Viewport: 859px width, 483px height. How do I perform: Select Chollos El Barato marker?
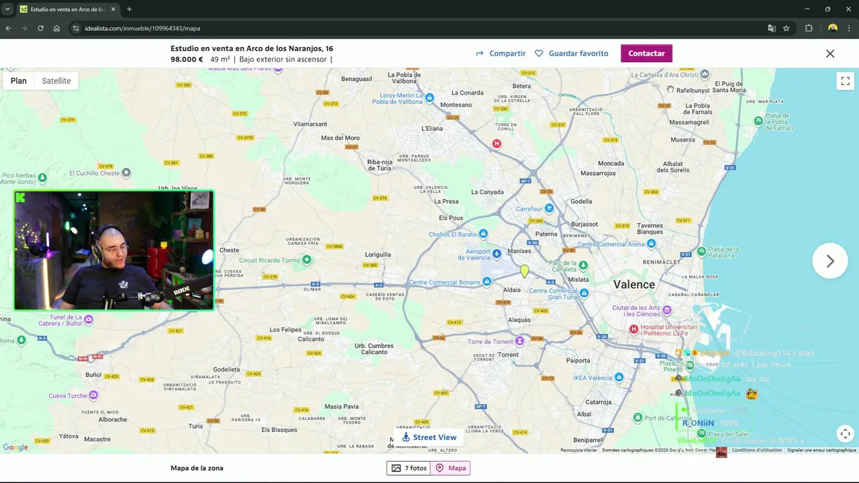pos(483,234)
